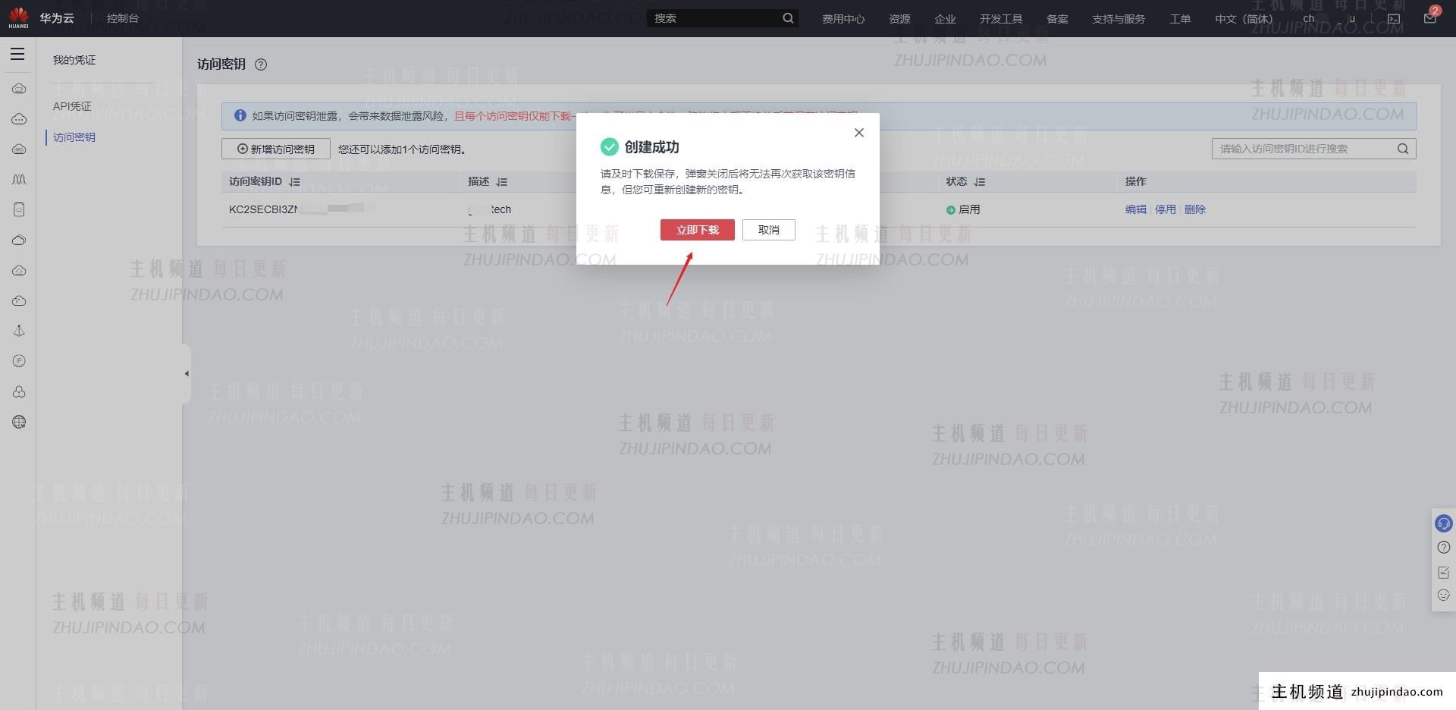Image resolution: width=1456 pixels, height=710 pixels.
Task: Open sidebar device-with-cloud icon
Action: pyautogui.click(x=19, y=210)
